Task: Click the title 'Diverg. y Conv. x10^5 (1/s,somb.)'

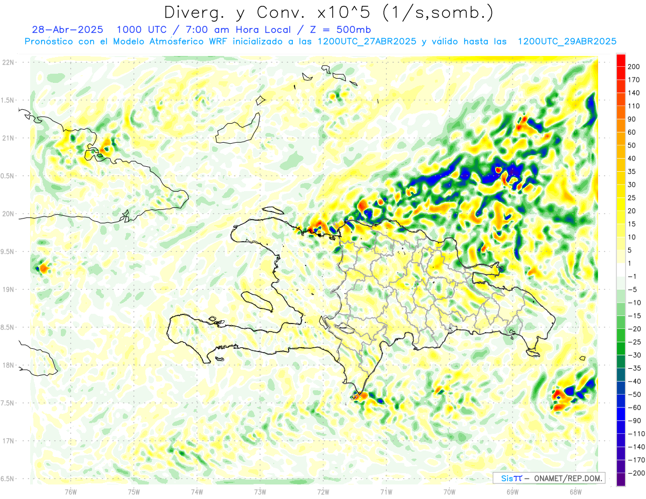Action: click(x=329, y=12)
